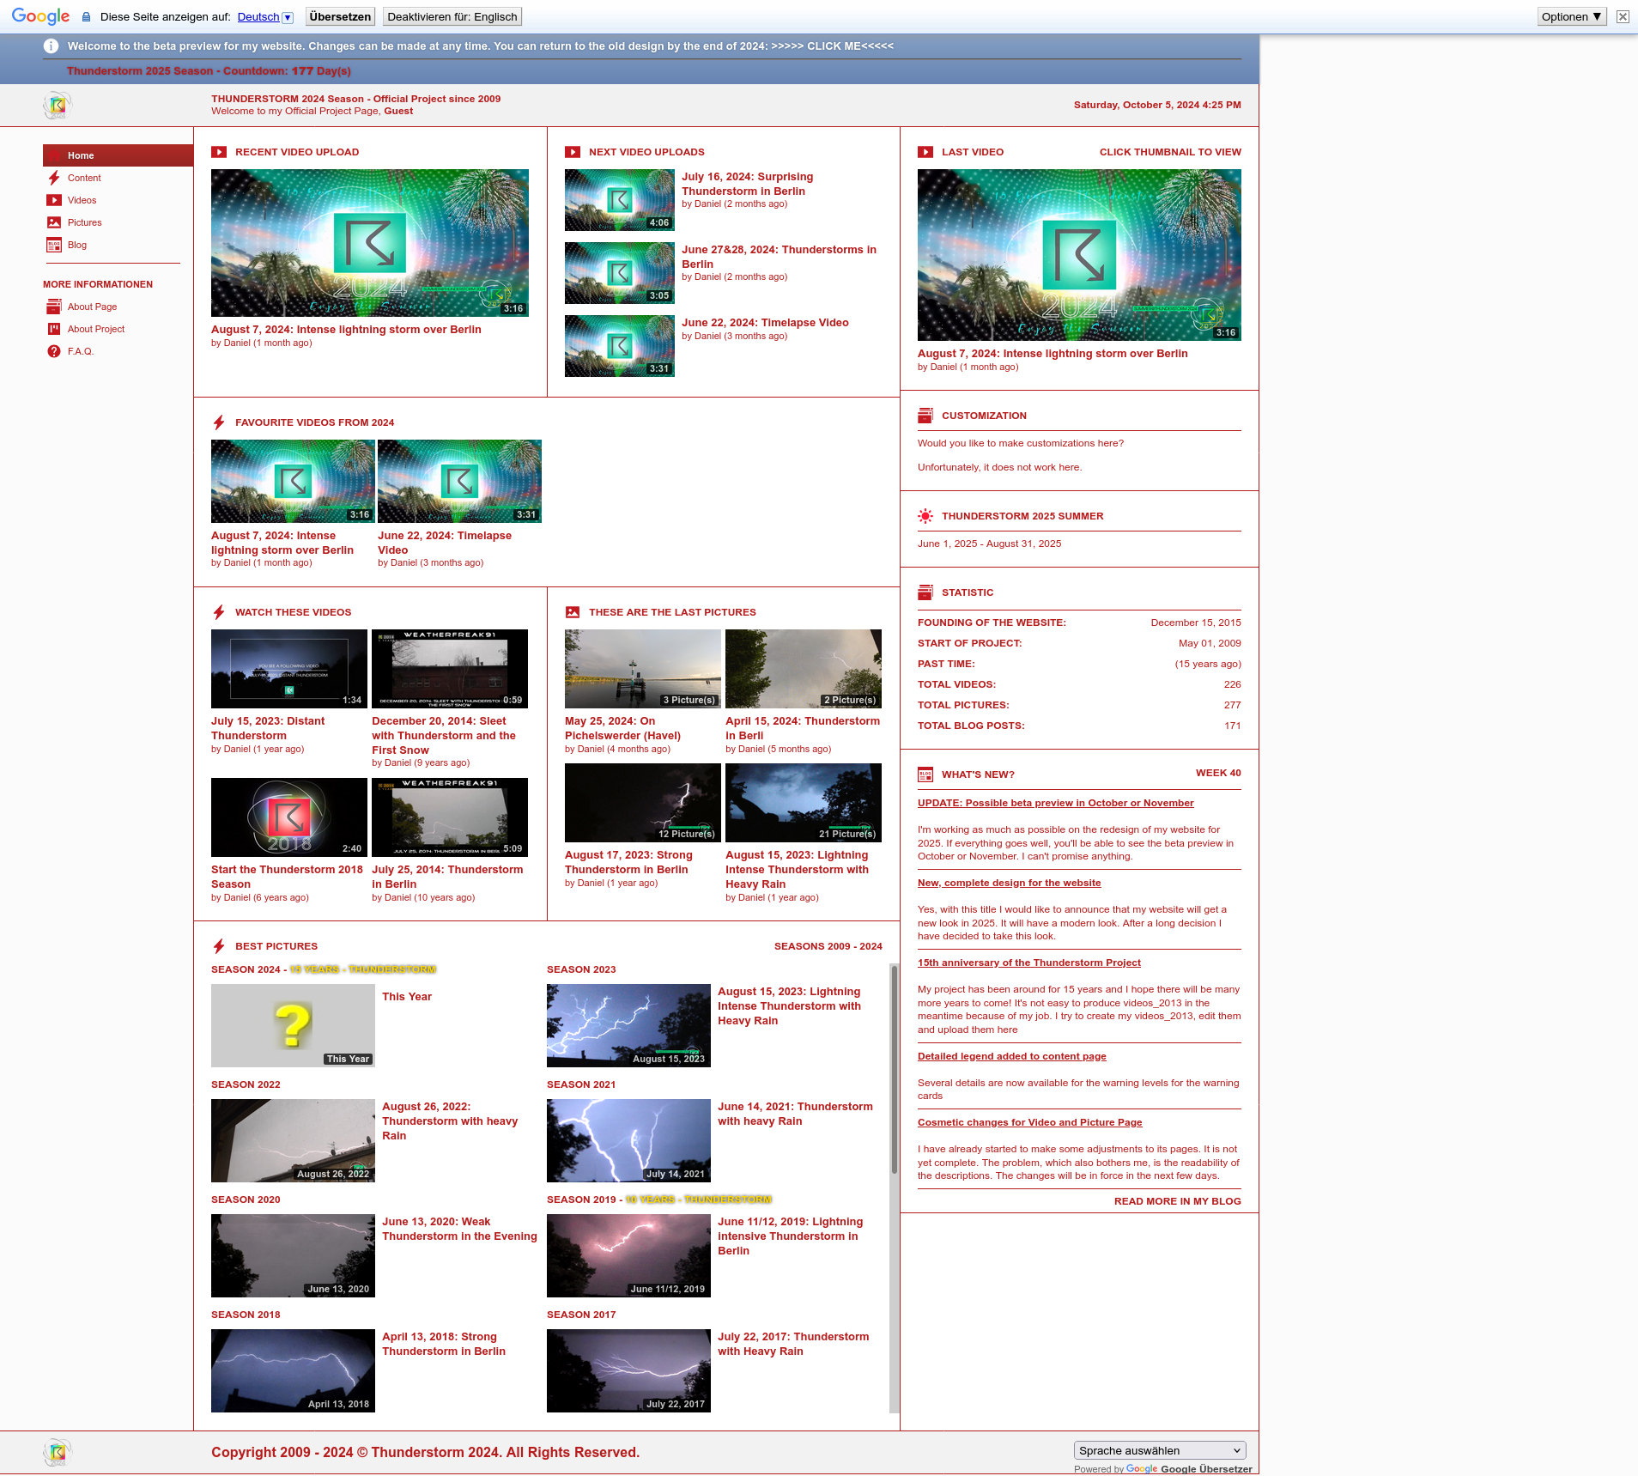
Task: Click the Deaktivieren für: Englisch button
Action: tap(452, 16)
